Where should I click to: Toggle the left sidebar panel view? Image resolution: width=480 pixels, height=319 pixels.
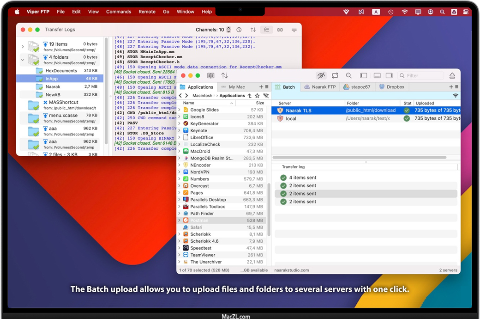click(364, 75)
